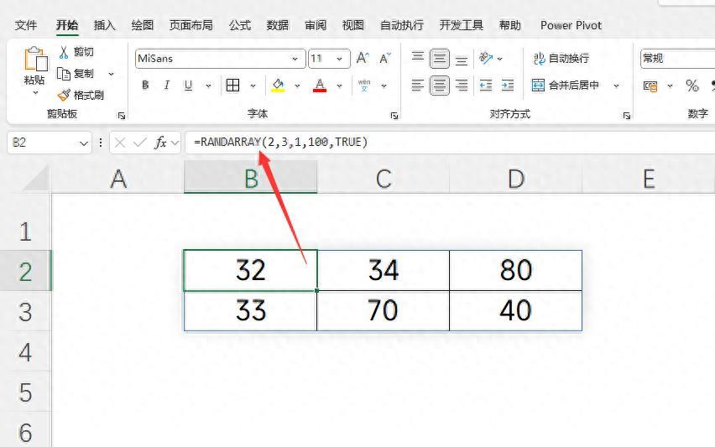
Task: Open number format dropdown 常规
Action: tap(677, 59)
